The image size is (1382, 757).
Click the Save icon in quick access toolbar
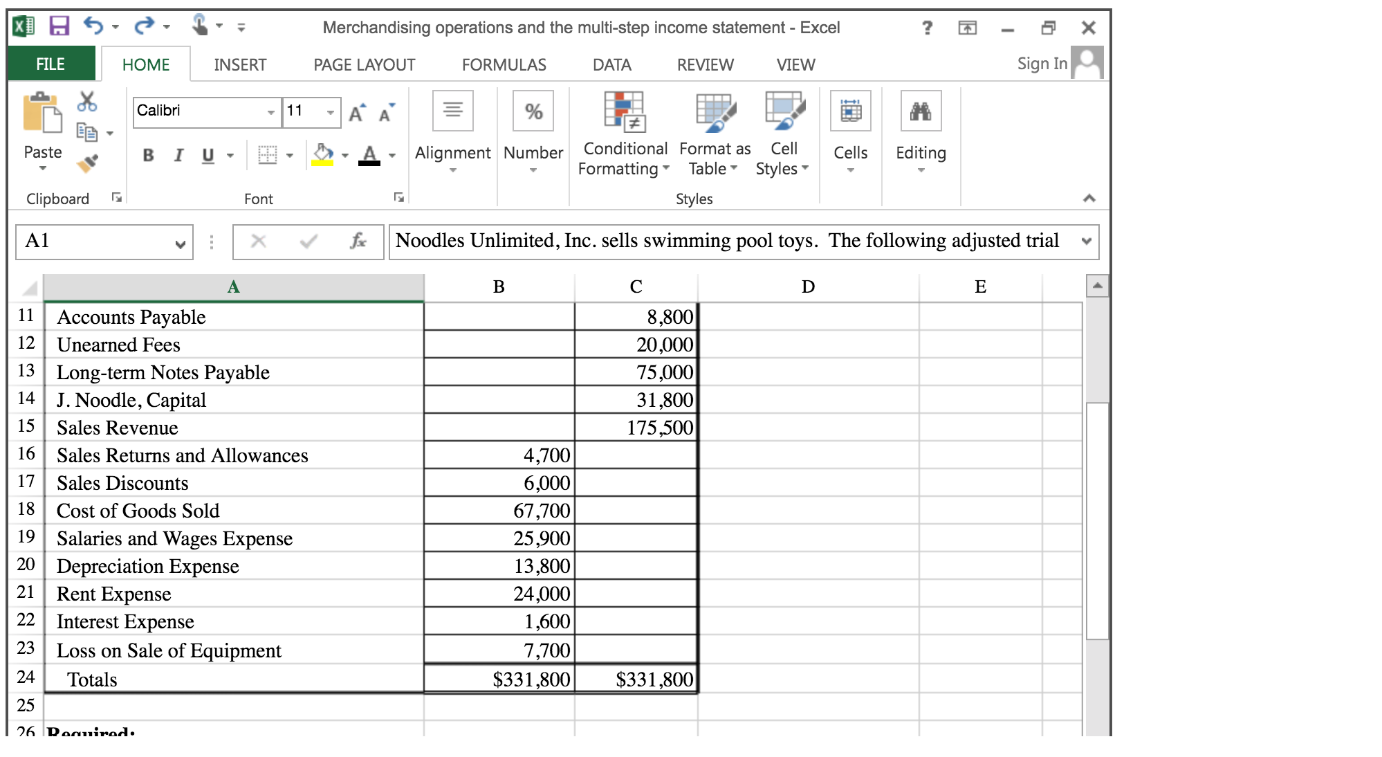click(59, 26)
